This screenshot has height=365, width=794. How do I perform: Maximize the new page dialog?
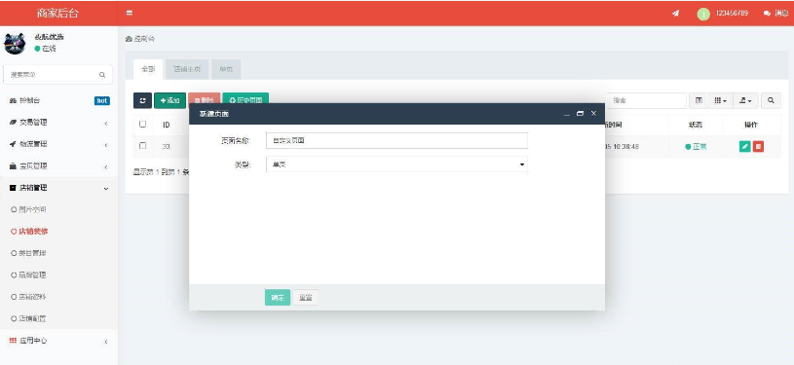(x=581, y=114)
